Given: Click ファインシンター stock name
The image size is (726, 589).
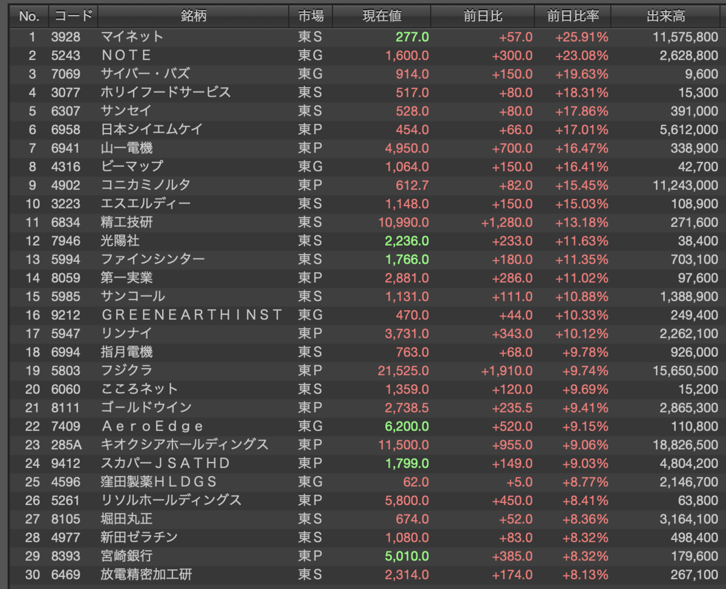Looking at the screenshot, I should pos(152,259).
